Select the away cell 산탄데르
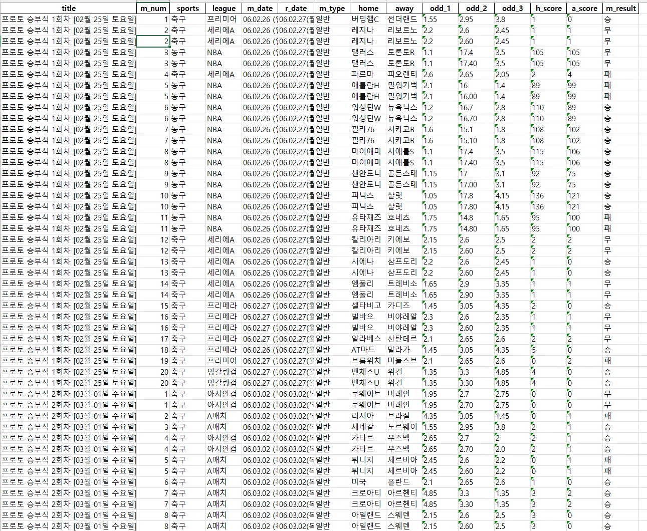Screen dimensions: 647x531 click(x=404, y=339)
